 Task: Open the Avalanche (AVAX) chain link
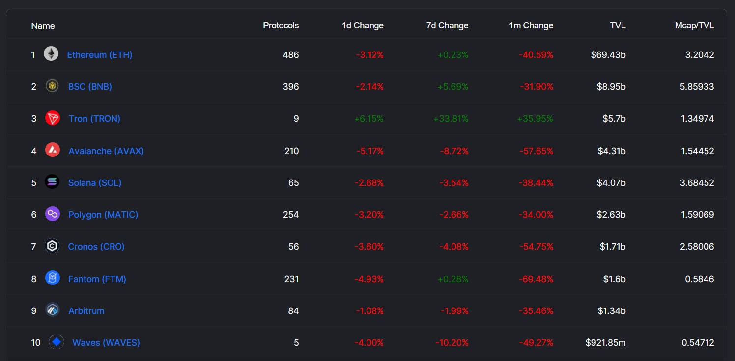tap(106, 151)
